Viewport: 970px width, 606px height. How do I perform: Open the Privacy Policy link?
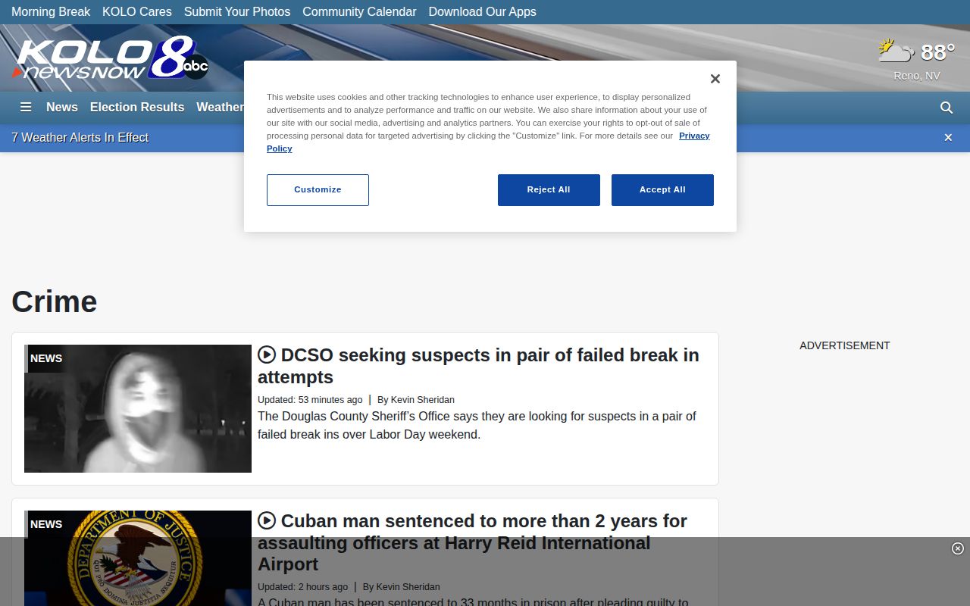tap(694, 136)
